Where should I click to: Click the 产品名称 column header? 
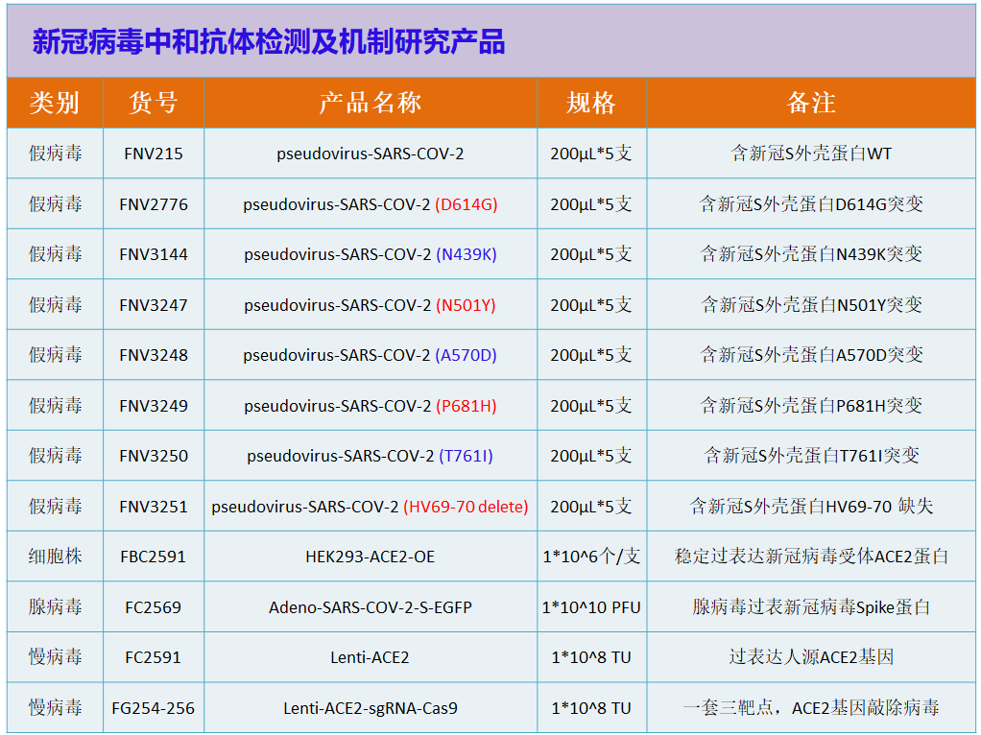(371, 103)
